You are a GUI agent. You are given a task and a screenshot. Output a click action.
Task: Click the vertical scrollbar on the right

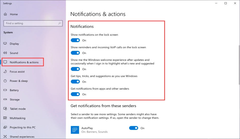point(239,65)
